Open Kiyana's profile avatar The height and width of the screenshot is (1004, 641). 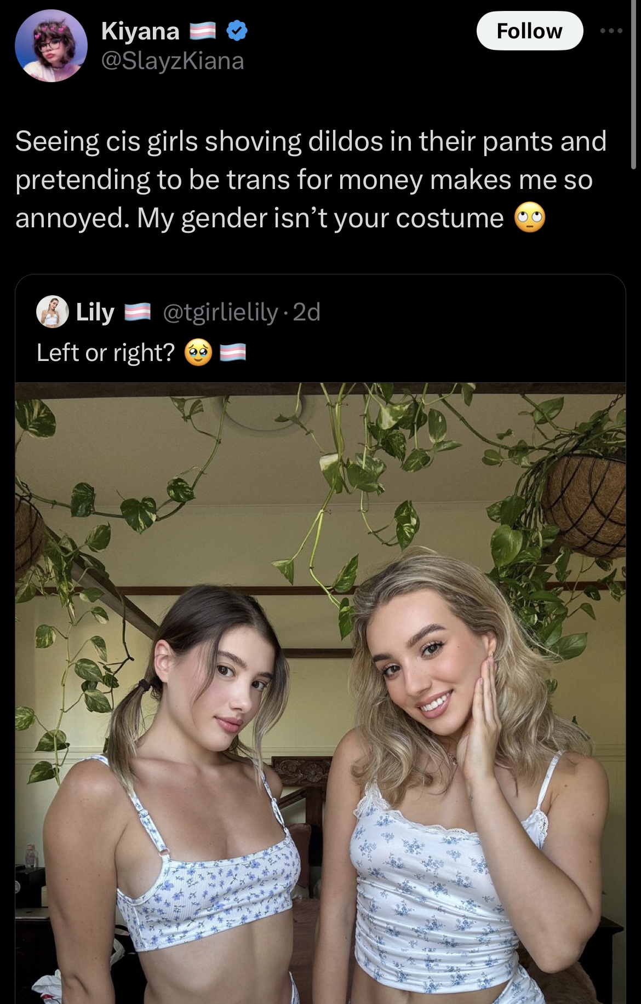[x=51, y=45]
